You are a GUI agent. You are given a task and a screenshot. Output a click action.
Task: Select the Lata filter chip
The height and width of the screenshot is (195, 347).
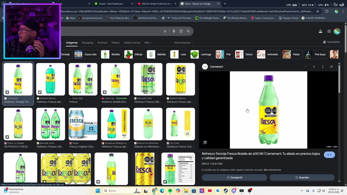point(179,54)
